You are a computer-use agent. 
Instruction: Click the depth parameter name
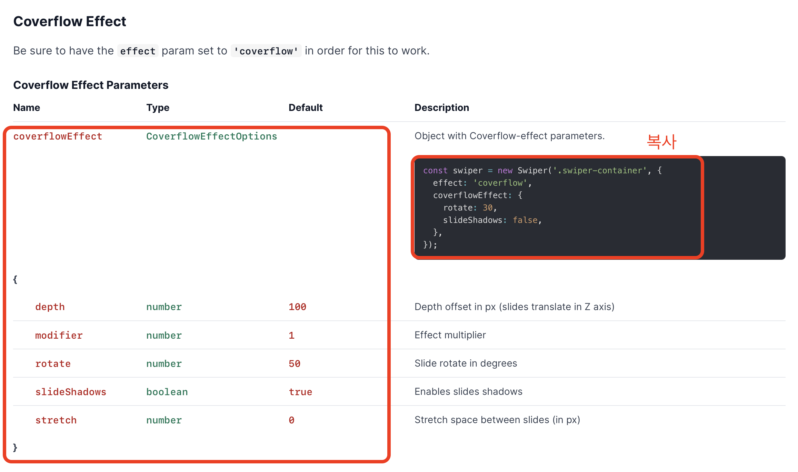[50, 307]
